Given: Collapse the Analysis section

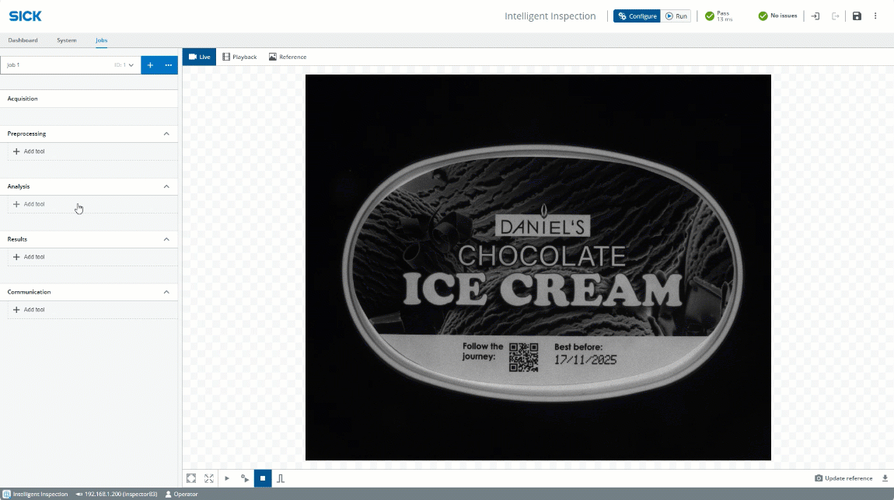Looking at the screenshot, I should click(166, 186).
